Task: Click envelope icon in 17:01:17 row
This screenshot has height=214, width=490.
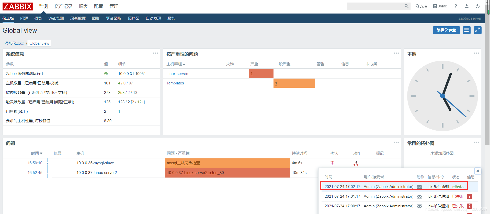Action: pyautogui.click(x=419, y=197)
